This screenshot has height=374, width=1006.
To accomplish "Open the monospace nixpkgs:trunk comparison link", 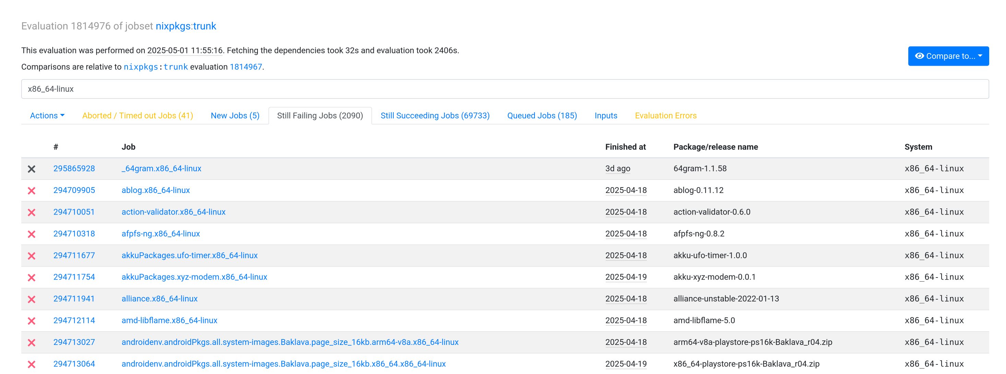I will [x=156, y=67].
